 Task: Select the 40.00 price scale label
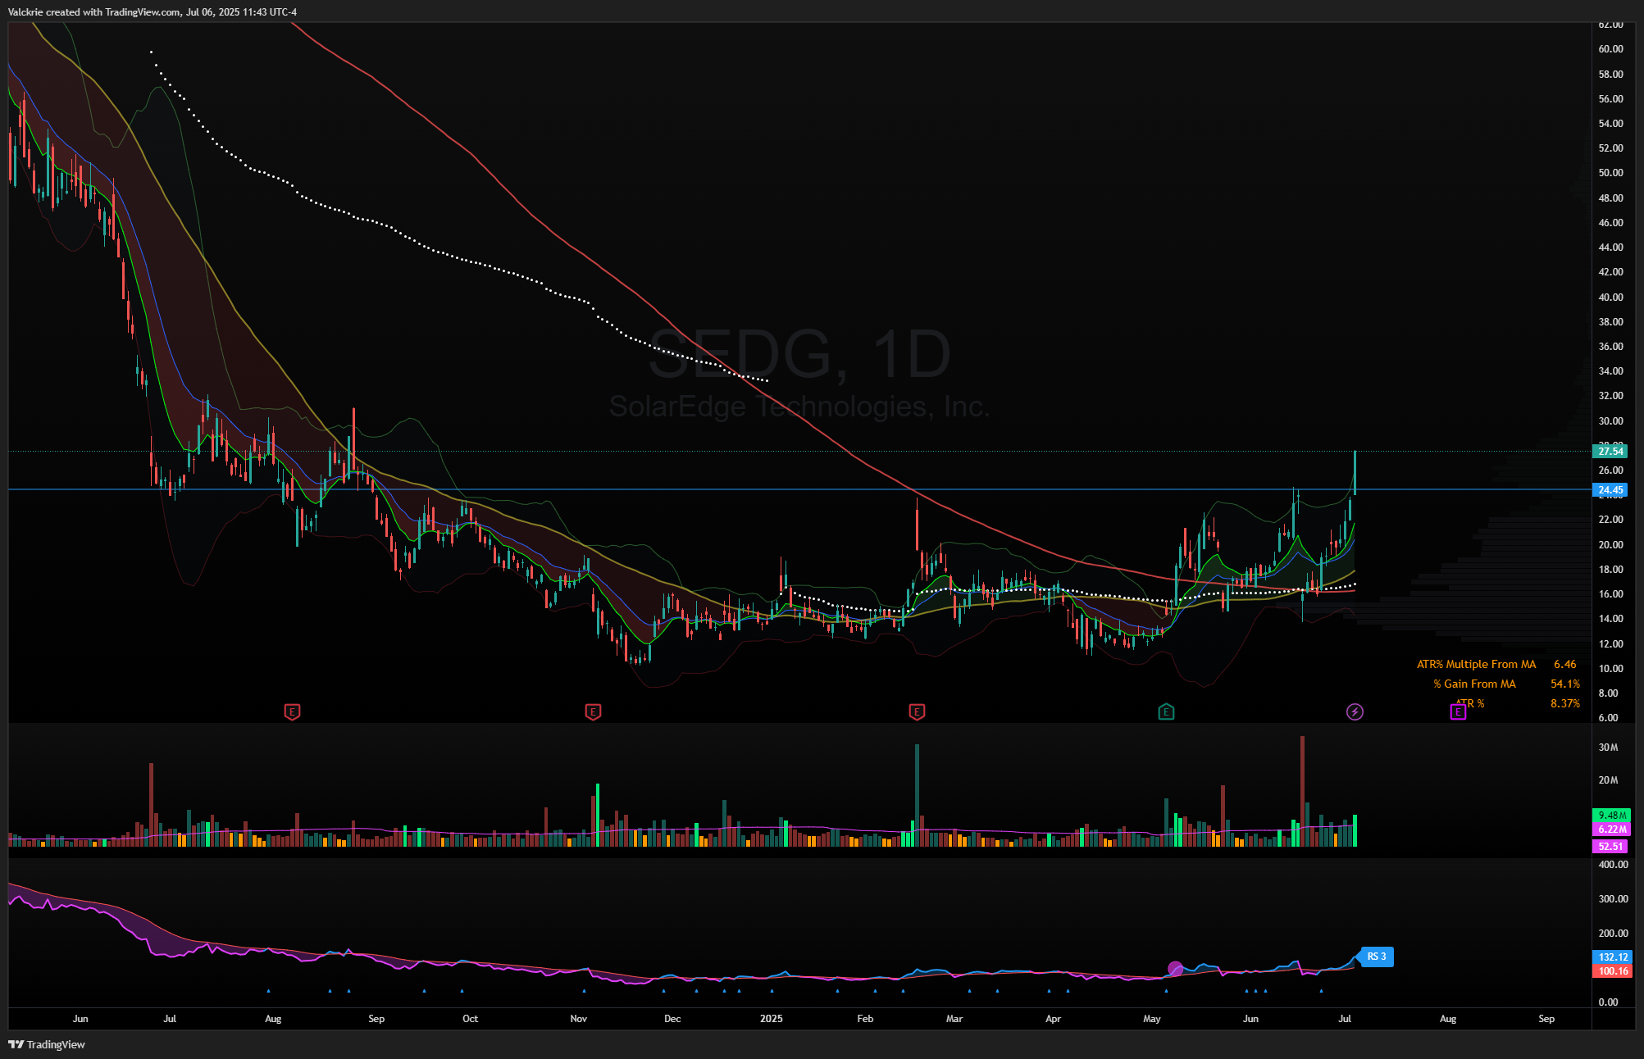click(1610, 297)
